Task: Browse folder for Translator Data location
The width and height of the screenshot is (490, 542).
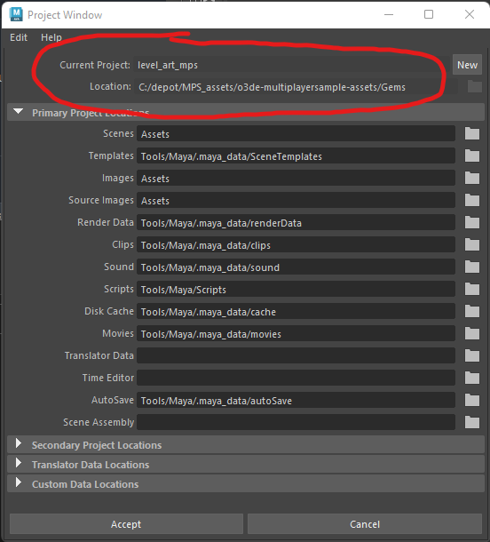Action: click(x=472, y=355)
